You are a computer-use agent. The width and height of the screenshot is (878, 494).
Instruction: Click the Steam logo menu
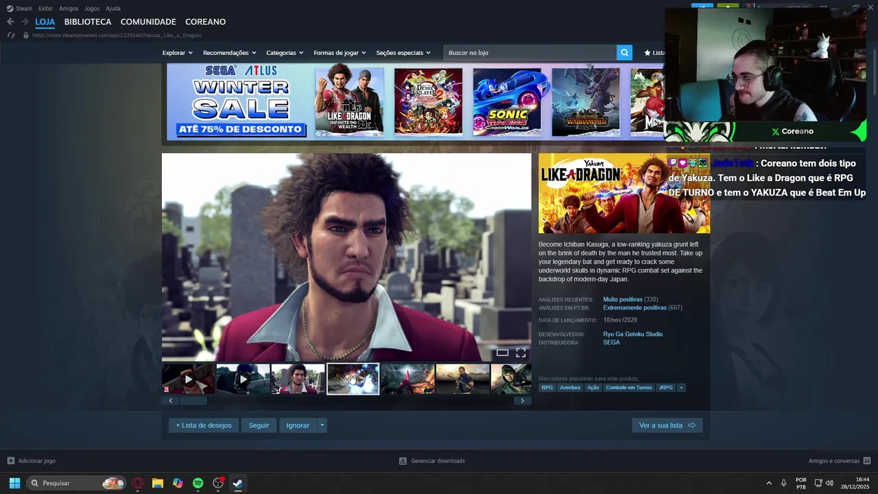click(19, 8)
